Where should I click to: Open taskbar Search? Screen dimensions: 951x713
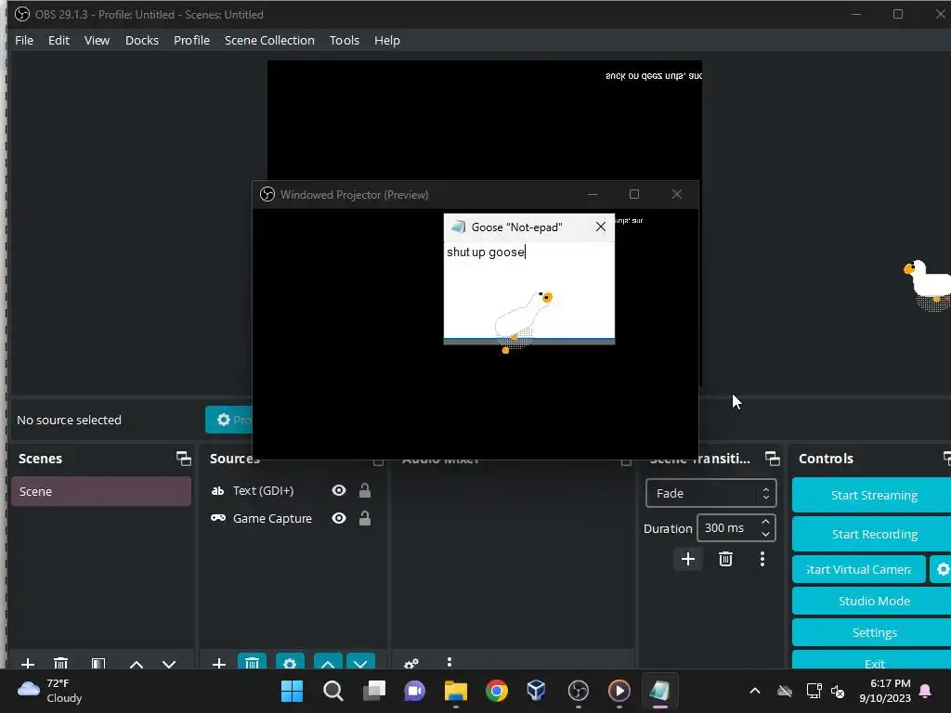(333, 691)
